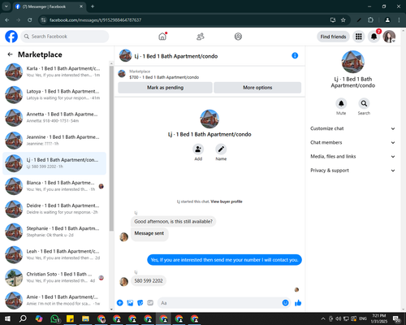Focus the Search Facebook field
Viewport: 406px width, 325px height.
click(x=65, y=37)
